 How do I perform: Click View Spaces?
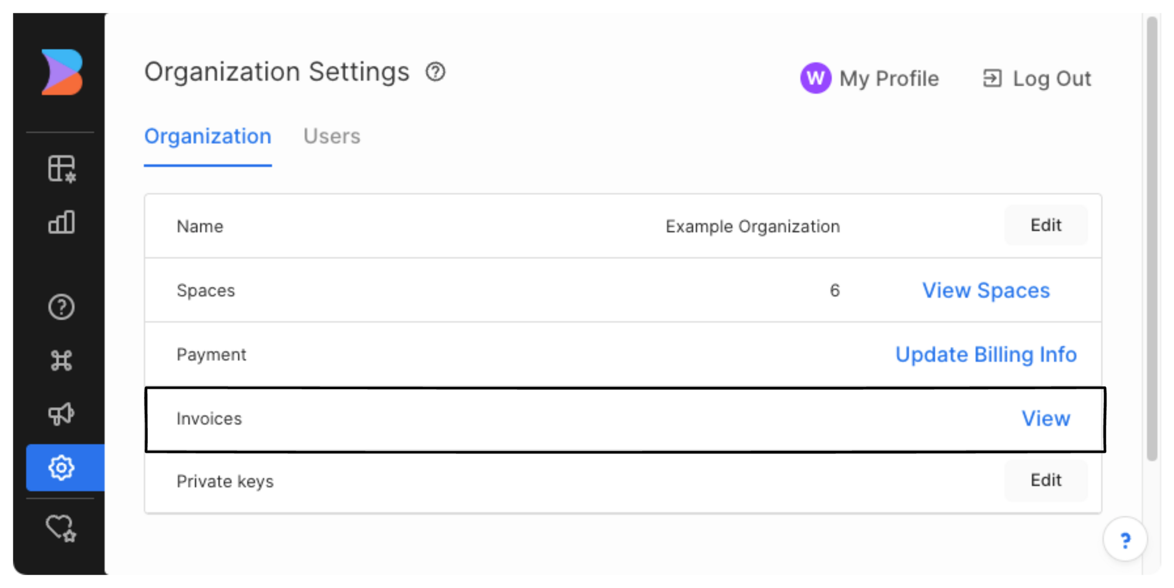[x=986, y=290]
